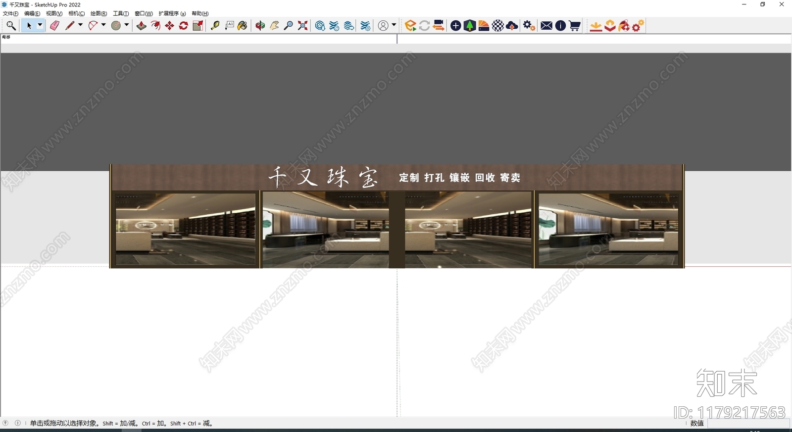The image size is (792, 432).
Task: Open the Shape tool dropdown arrow
Action: click(127, 25)
